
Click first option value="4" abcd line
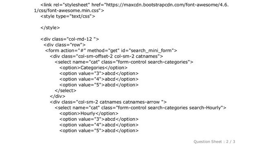pos(99,79)
